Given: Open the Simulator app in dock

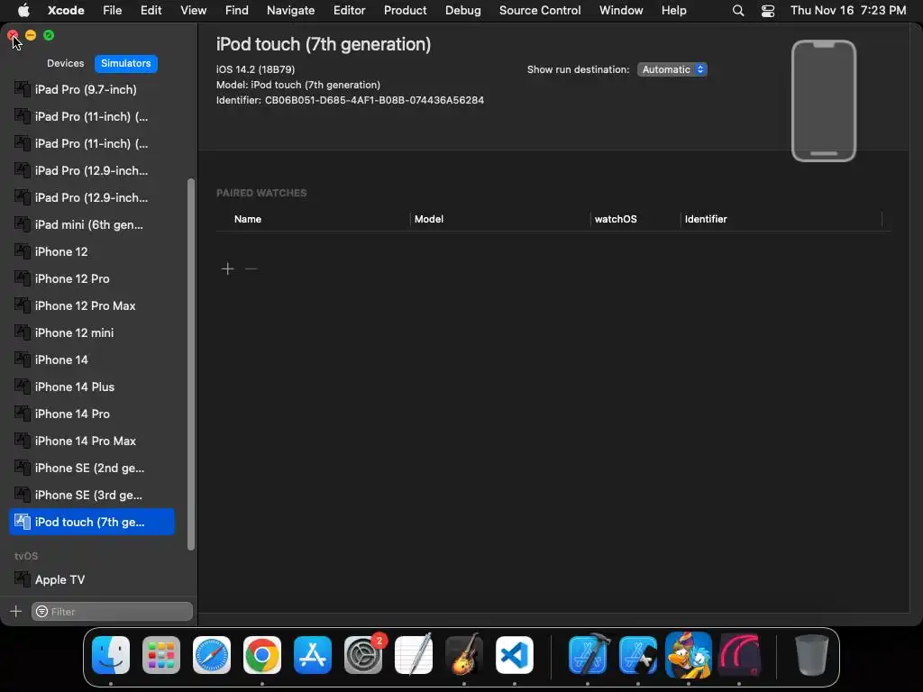Looking at the screenshot, I should click(x=638, y=655).
